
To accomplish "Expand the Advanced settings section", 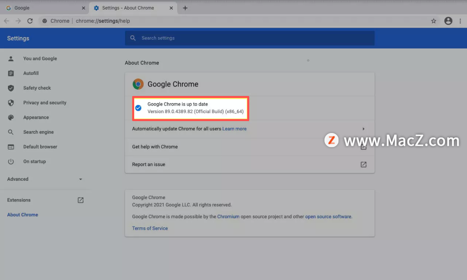I will tap(45, 179).
